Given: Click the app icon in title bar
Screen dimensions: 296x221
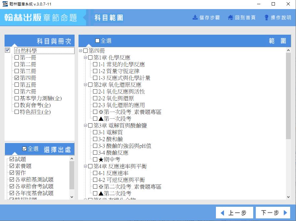Looking at the screenshot, I should click(x=5, y=4).
